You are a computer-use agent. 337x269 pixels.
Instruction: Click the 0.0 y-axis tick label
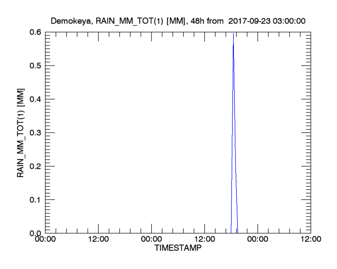[35, 233]
